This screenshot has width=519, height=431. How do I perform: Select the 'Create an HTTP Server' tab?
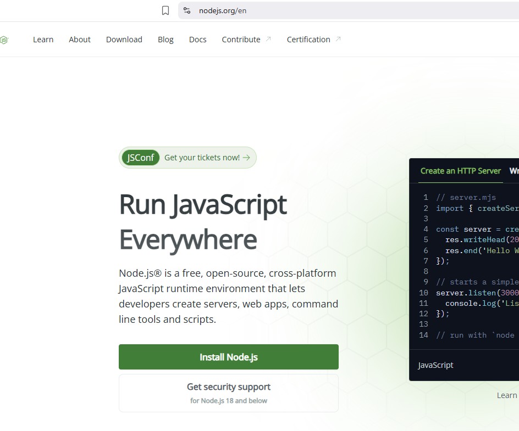(x=460, y=171)
